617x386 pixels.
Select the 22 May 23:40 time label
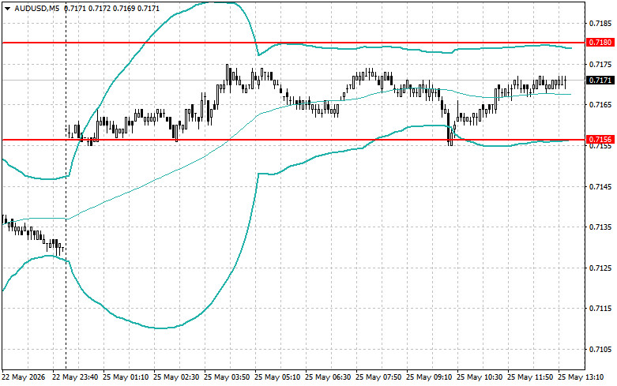point(75,377)
